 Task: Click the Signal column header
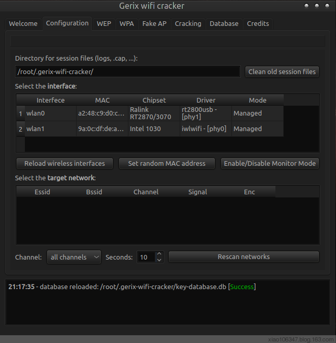(x=198, y=192)
